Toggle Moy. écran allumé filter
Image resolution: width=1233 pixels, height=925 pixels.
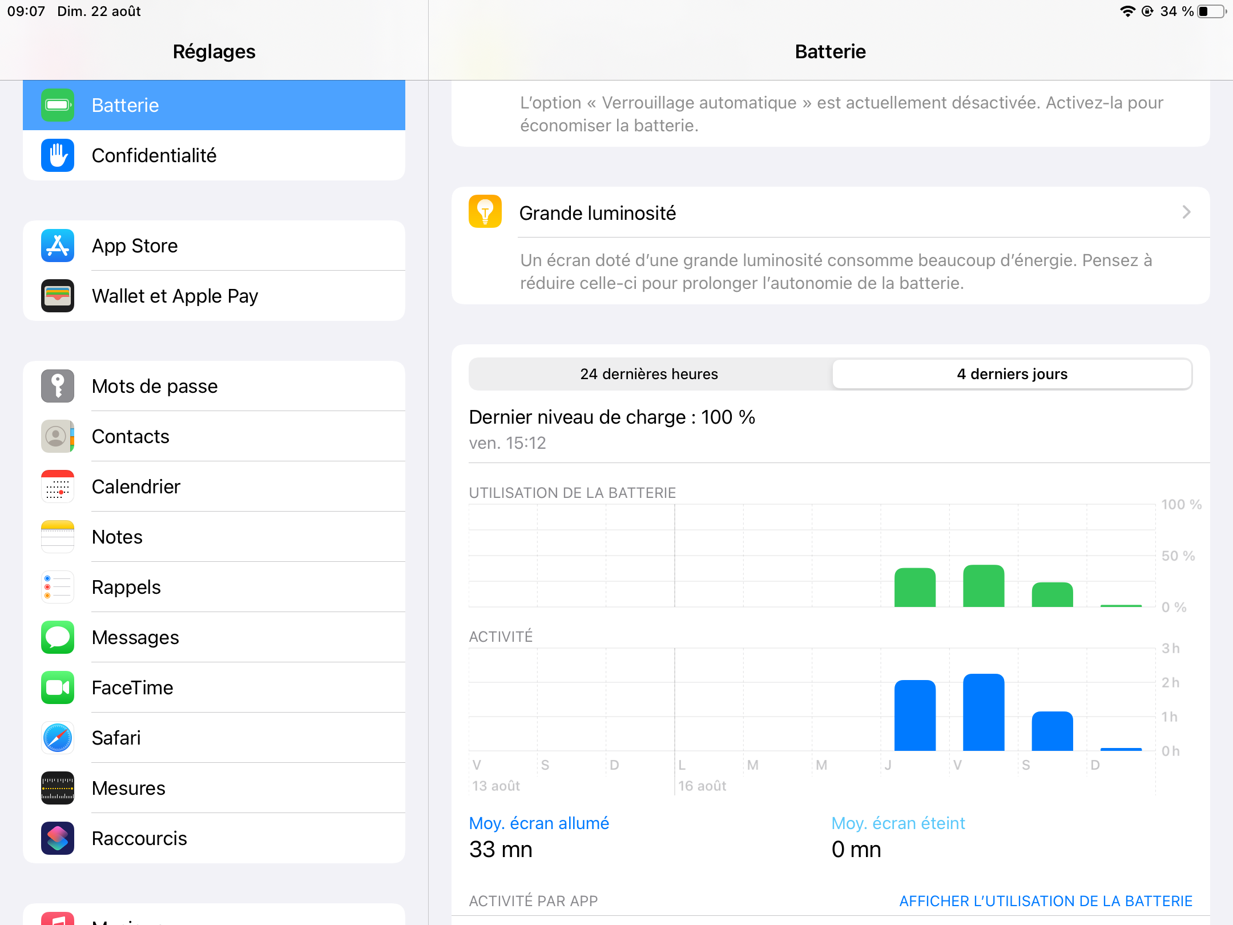click(539, 823)
